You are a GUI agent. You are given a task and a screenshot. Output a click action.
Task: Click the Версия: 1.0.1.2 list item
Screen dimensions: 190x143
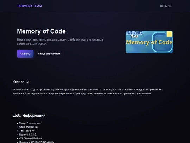point(28,135)
